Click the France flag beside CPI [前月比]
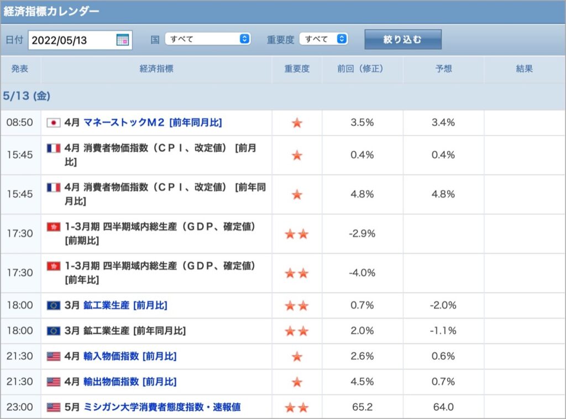The height and width of the screenshot is (419, 566). coord(54,148)
